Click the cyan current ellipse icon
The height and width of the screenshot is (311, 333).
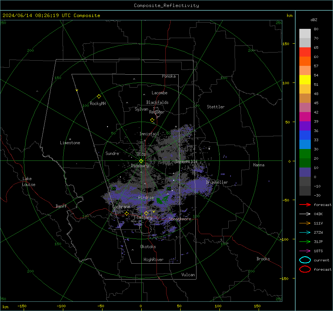tap(305, 260)
